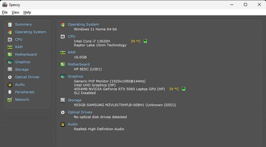266x147 pixels.
Task: Select Storage in the sidebar
Action: 22,70
